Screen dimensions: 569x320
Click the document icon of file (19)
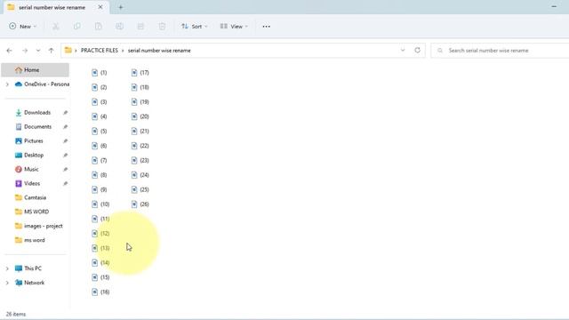pyautogui.click(x=134, y=102)
